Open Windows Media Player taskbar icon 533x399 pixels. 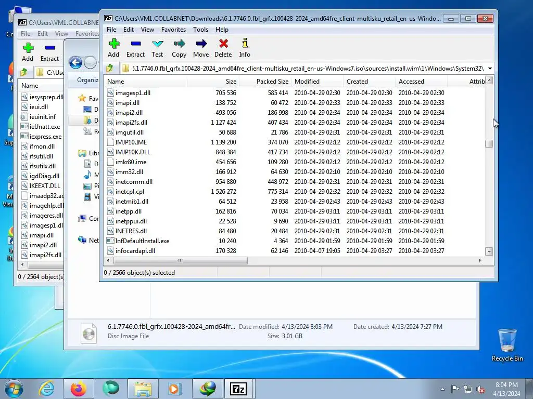point(175,389)
